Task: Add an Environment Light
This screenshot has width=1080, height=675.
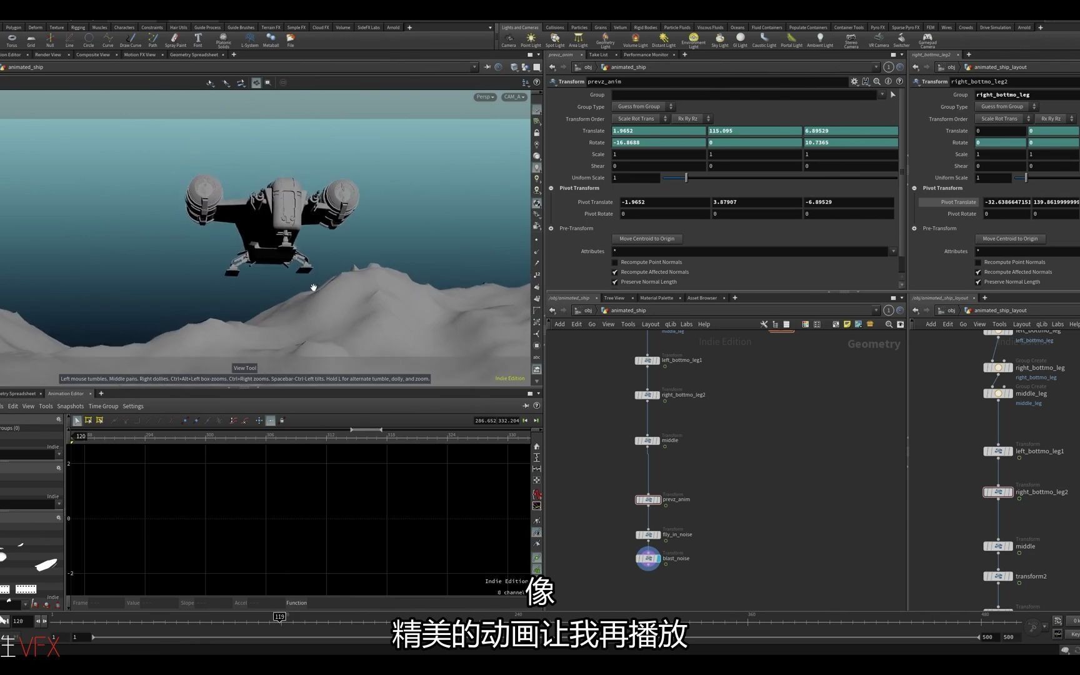Action: point(693,41)
